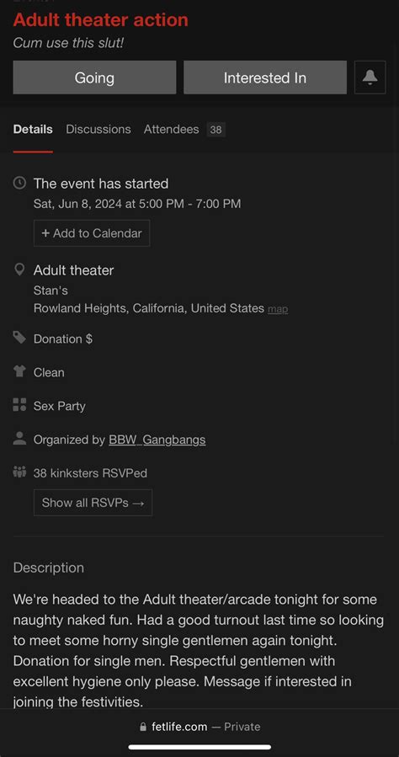
Task: Show all RSVPs
Action: tap(93, 503)
